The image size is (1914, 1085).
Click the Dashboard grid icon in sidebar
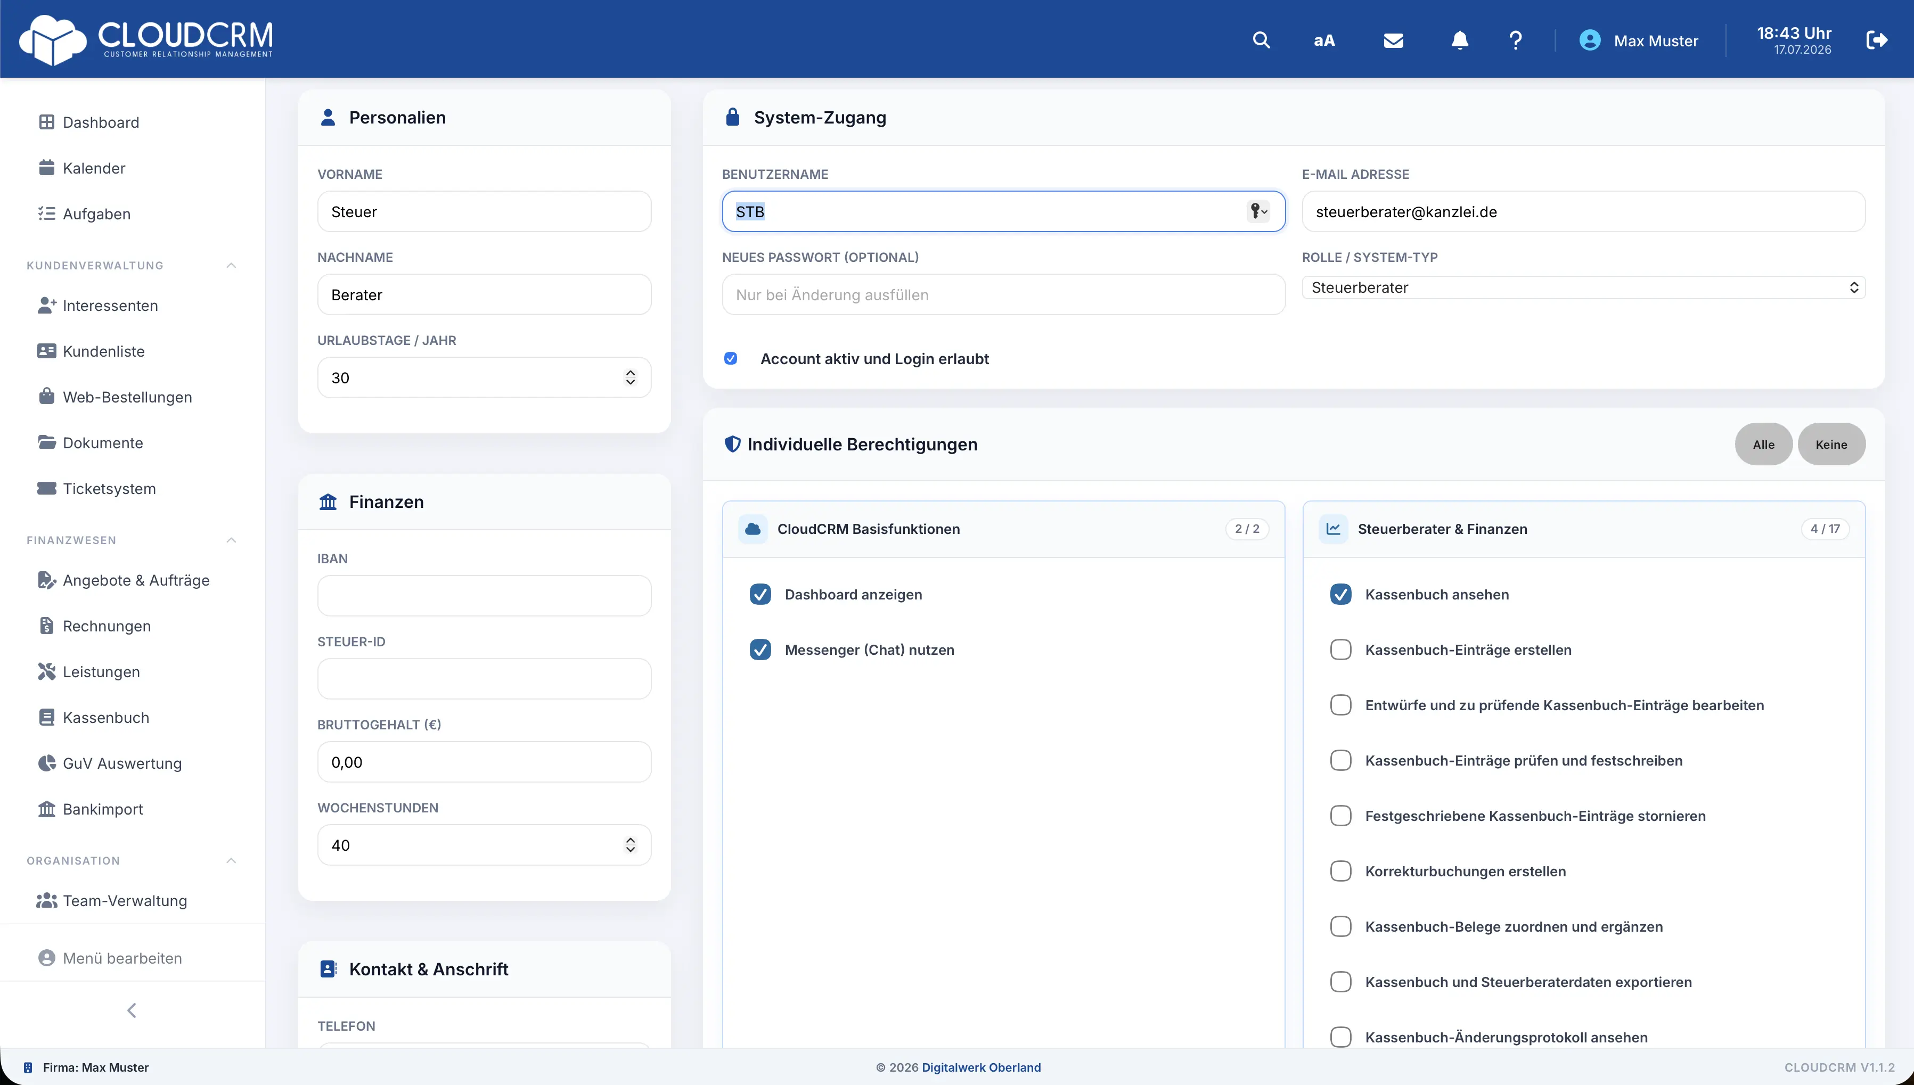pos(46,122)
